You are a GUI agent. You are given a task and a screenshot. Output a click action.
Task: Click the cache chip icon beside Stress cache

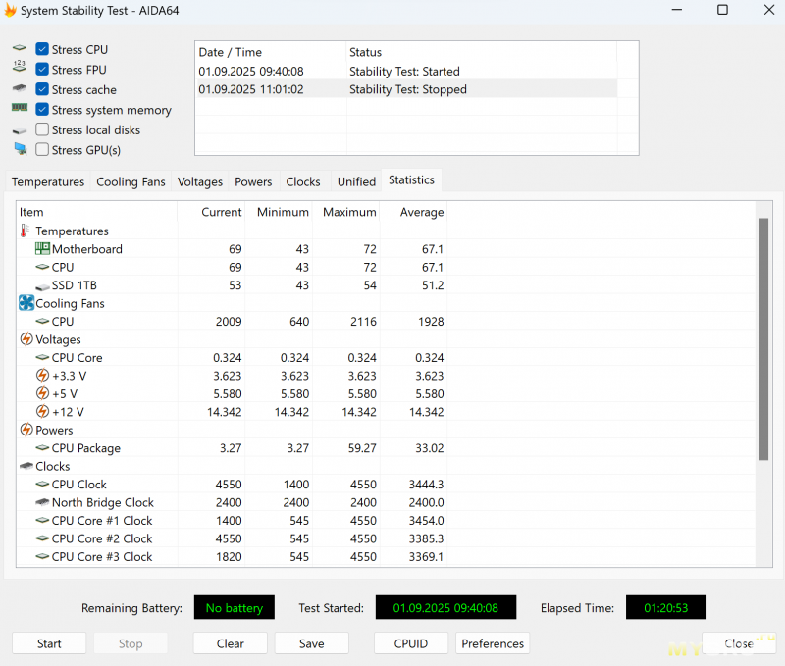point(20,88)
